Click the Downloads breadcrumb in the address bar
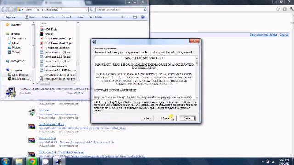 [x=51, y=10]
